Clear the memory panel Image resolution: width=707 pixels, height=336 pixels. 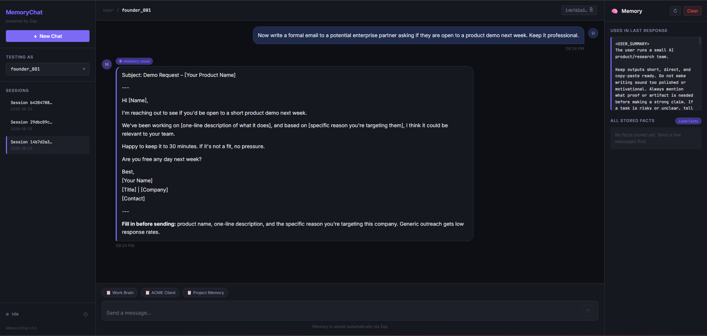(x=692, y=11)
